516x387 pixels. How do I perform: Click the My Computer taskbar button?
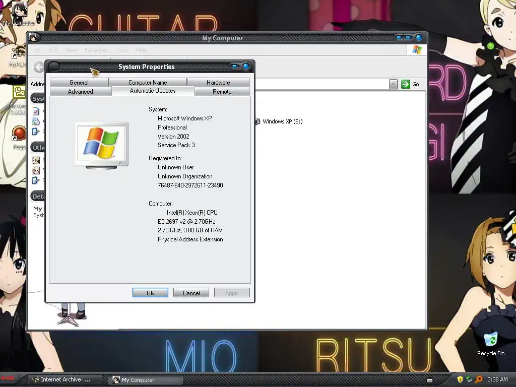[146, 380]
